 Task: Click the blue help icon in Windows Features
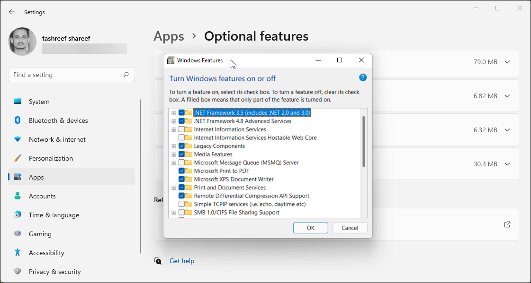[363, 77]
